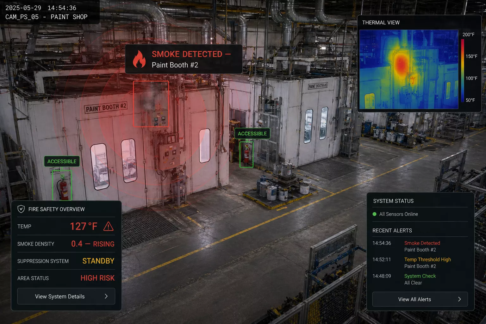Open View System Details button
This screenshot has height=324, width=486.
(66, 296)
